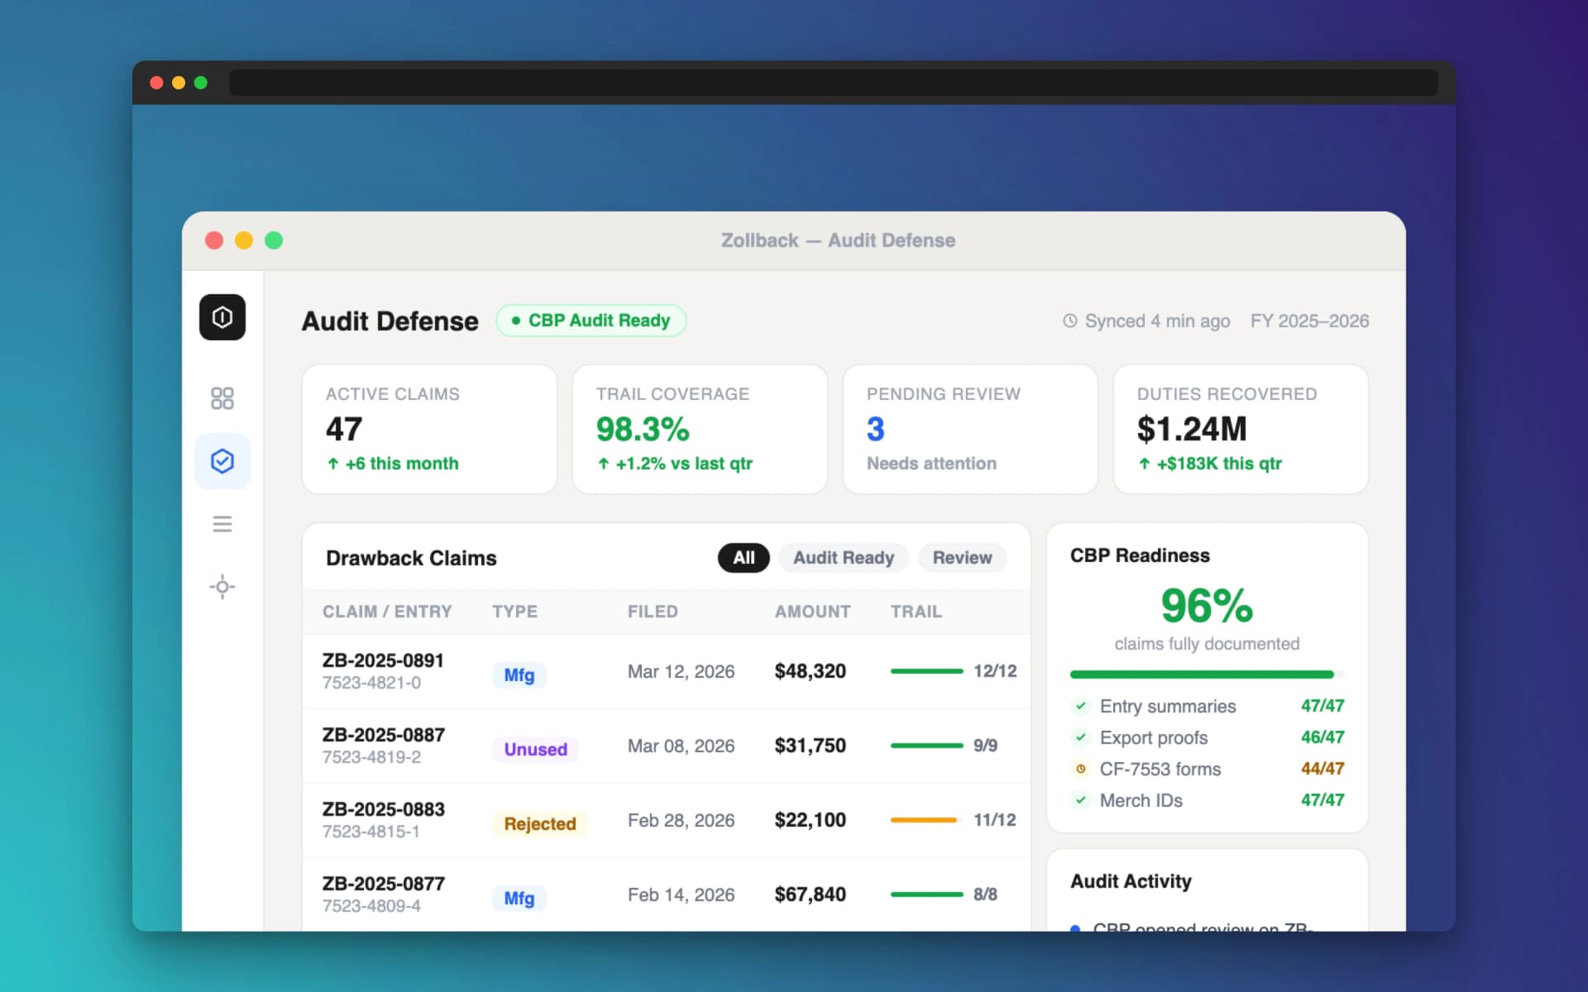Select the shield checkmark Audit Defense icon
Viewport: 1588px width, 992px height.
[222, 461]
